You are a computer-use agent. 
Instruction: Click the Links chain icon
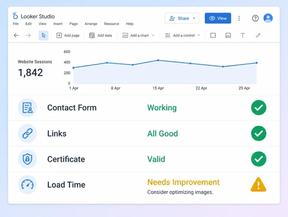27,133
